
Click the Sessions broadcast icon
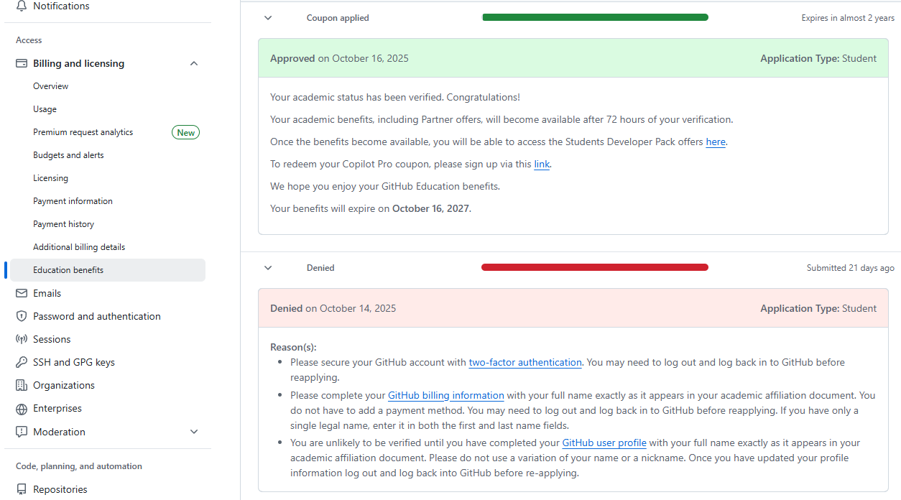click(x=22, y=339)
